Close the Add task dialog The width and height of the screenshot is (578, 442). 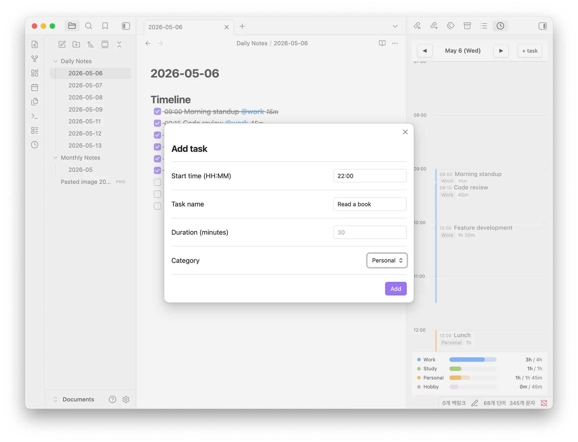click(405, 132)
